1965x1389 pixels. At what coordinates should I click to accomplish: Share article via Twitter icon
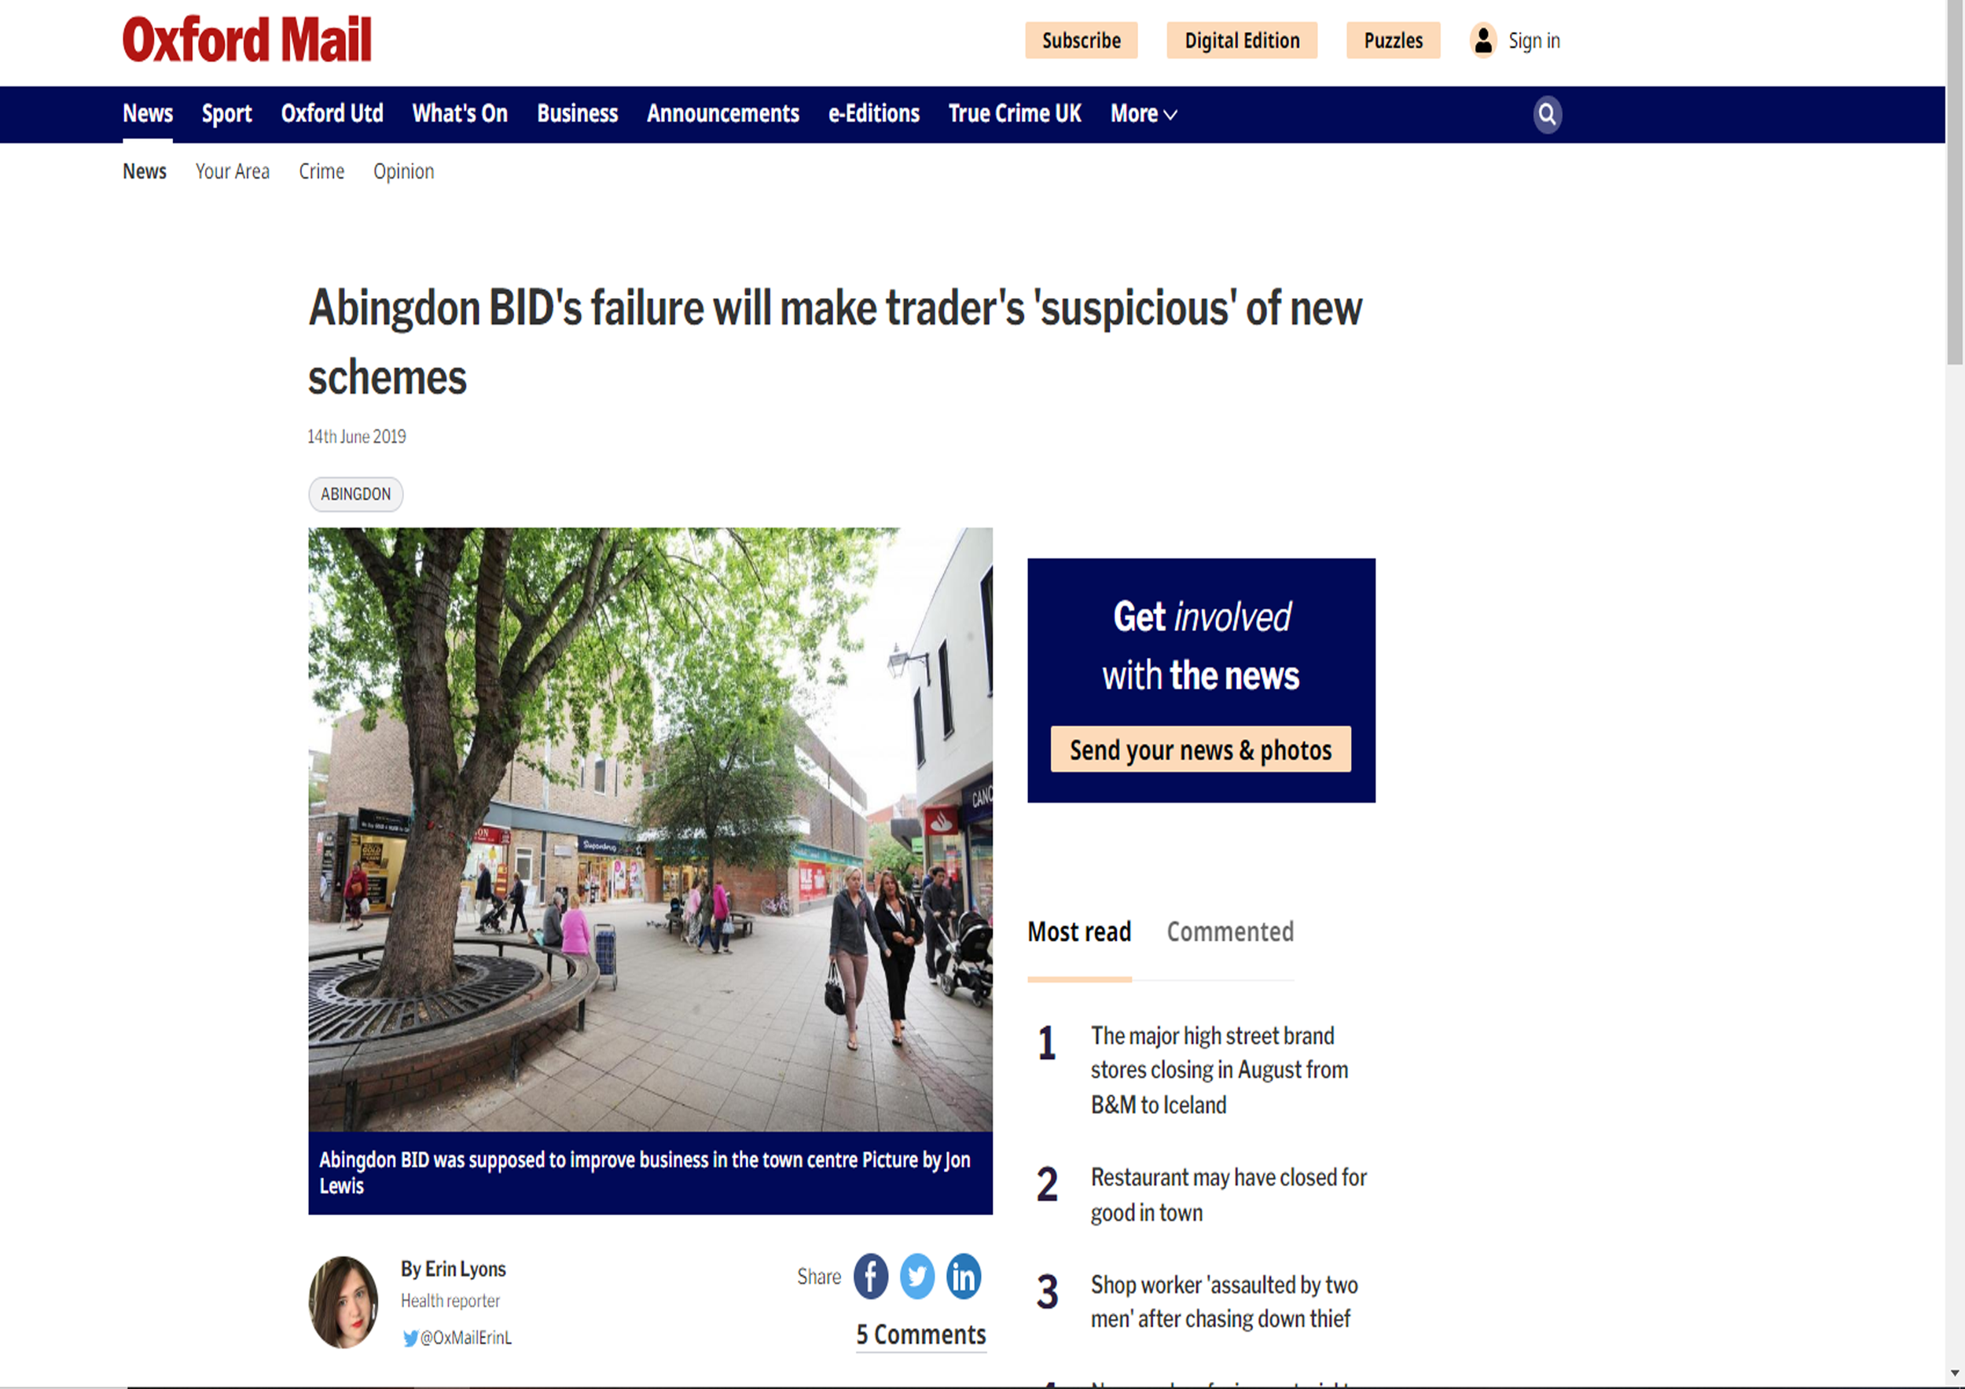pos(916,1276)
